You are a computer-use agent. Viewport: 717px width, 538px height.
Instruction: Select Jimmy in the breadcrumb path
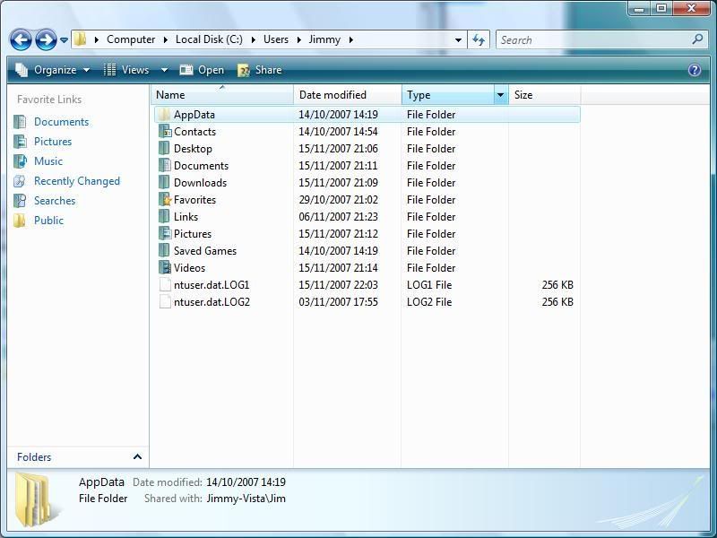tap(324, 39)
